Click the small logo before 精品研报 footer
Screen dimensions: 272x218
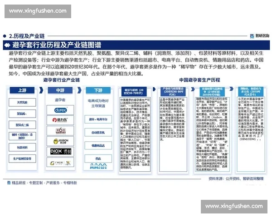coord(9,183)
